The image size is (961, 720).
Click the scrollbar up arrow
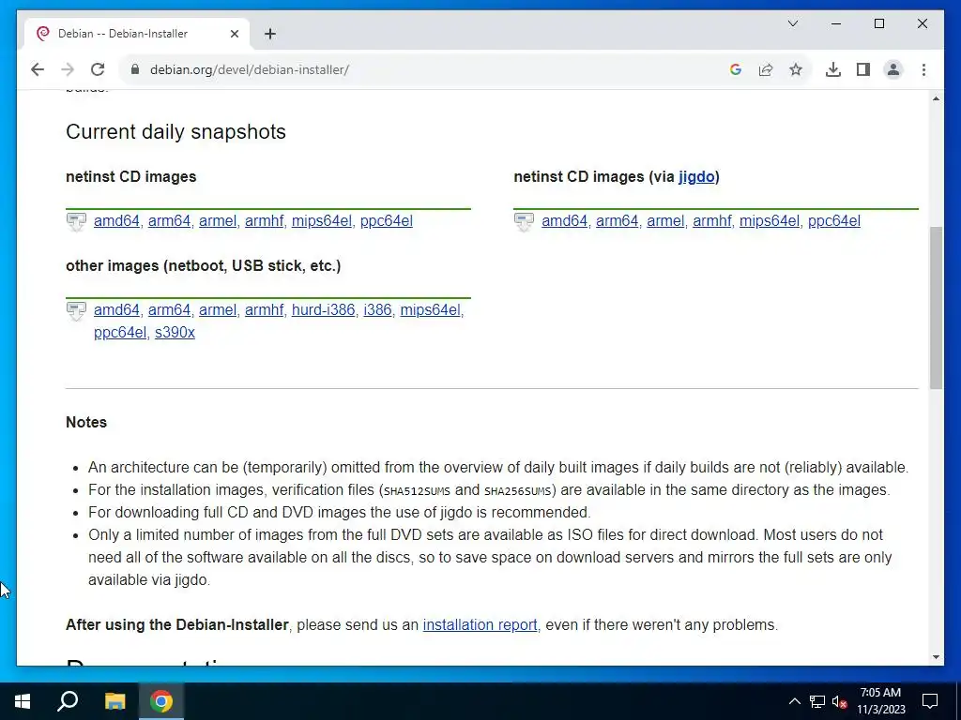pos(936,98)
